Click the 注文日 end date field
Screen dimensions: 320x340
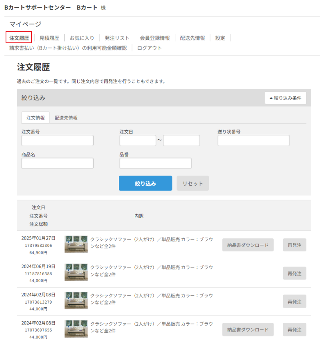[x=181, y=140]
